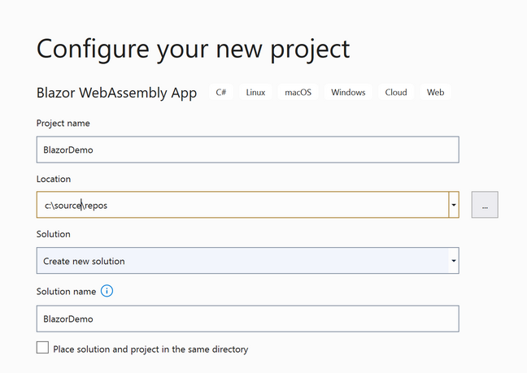This screenshot has width=527, height=373.
Task: Select the C# tag
Action: click(x=221, y=93)
